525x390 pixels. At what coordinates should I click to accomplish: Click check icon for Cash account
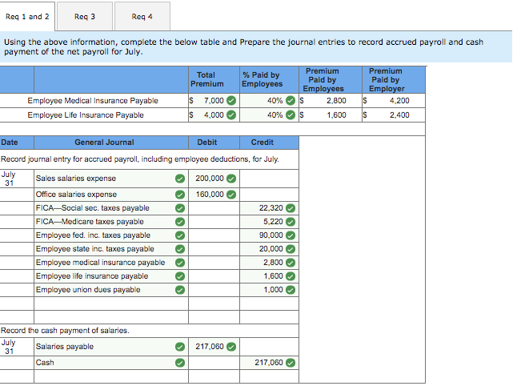(x=180, y=363)
